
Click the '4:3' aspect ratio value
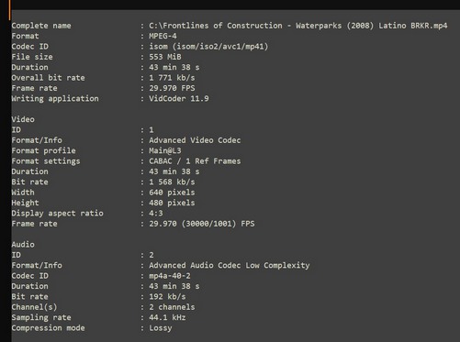point(156,213)
